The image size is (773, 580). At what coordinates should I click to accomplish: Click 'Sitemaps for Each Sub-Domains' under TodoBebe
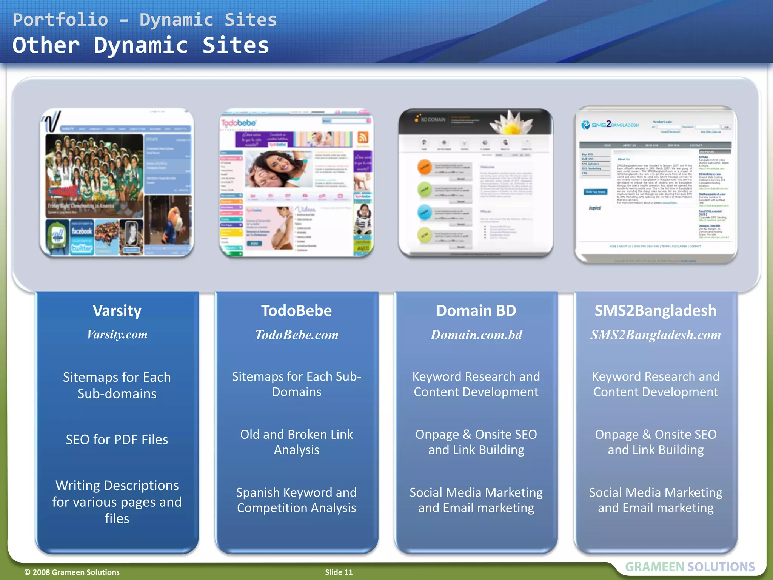tap(297, 384)
